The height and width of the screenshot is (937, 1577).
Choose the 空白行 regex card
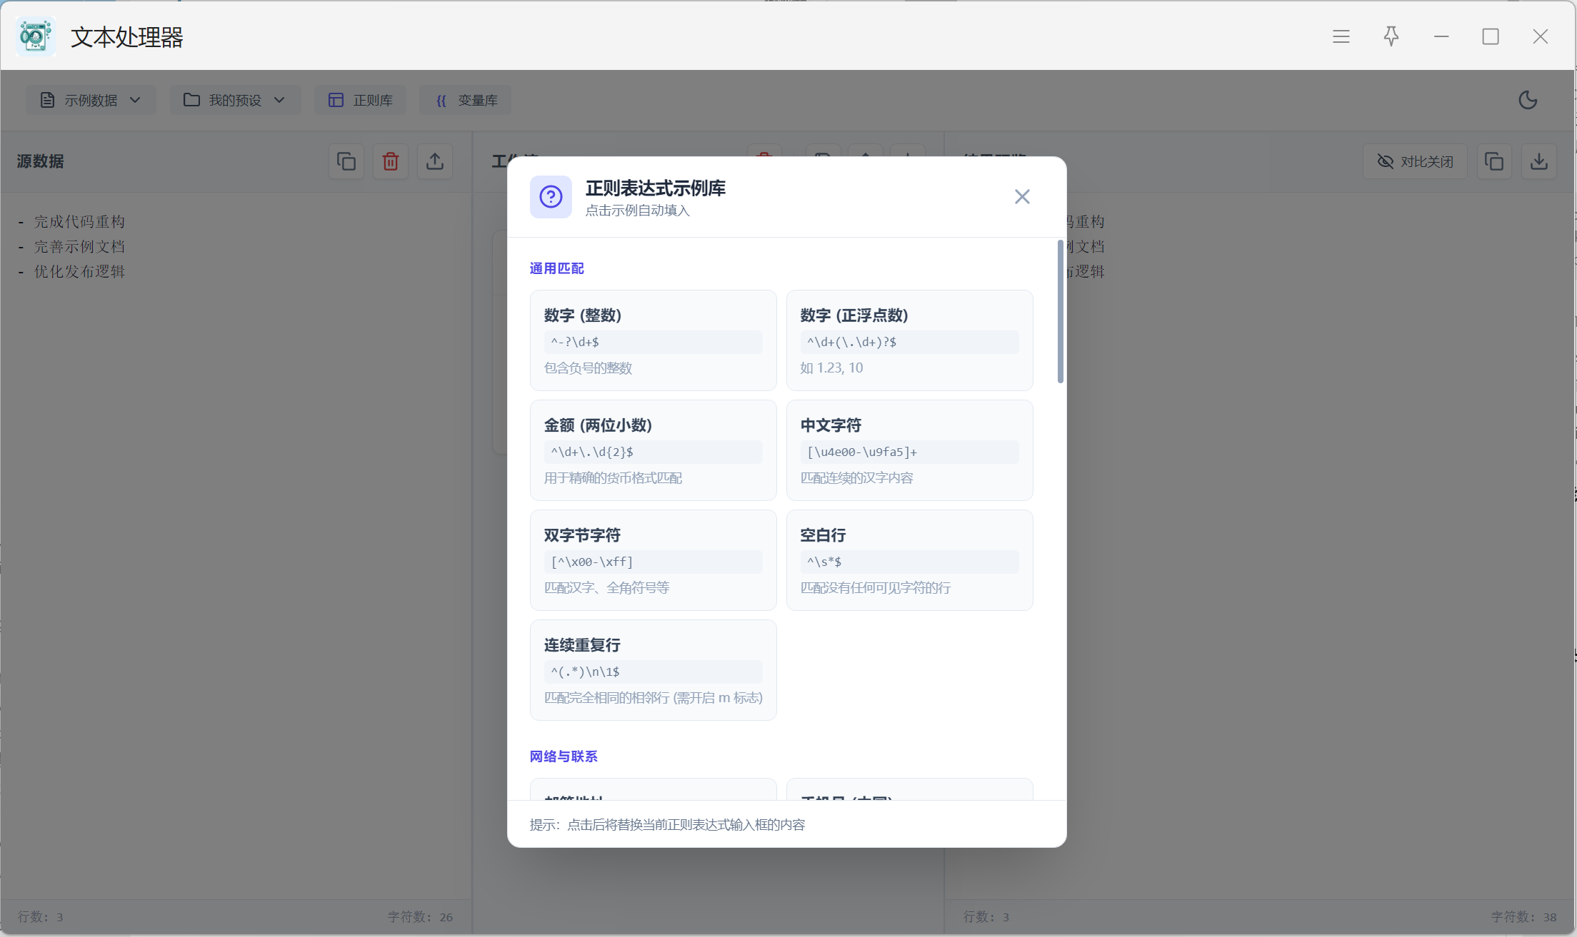point(909,560)
